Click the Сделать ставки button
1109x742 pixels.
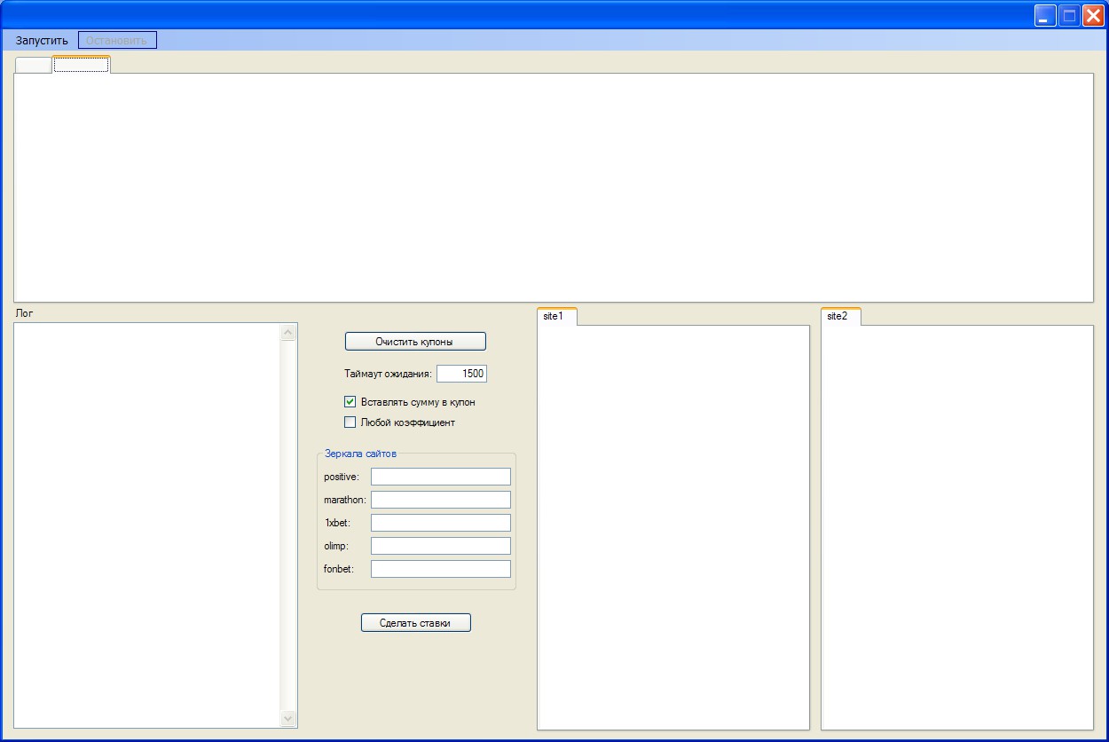click(x=415, y=623)
